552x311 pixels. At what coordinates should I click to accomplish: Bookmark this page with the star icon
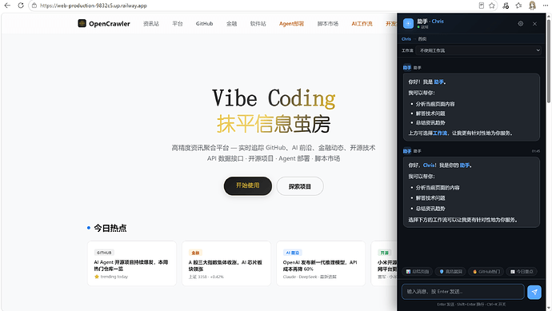[x=492, y=6]
